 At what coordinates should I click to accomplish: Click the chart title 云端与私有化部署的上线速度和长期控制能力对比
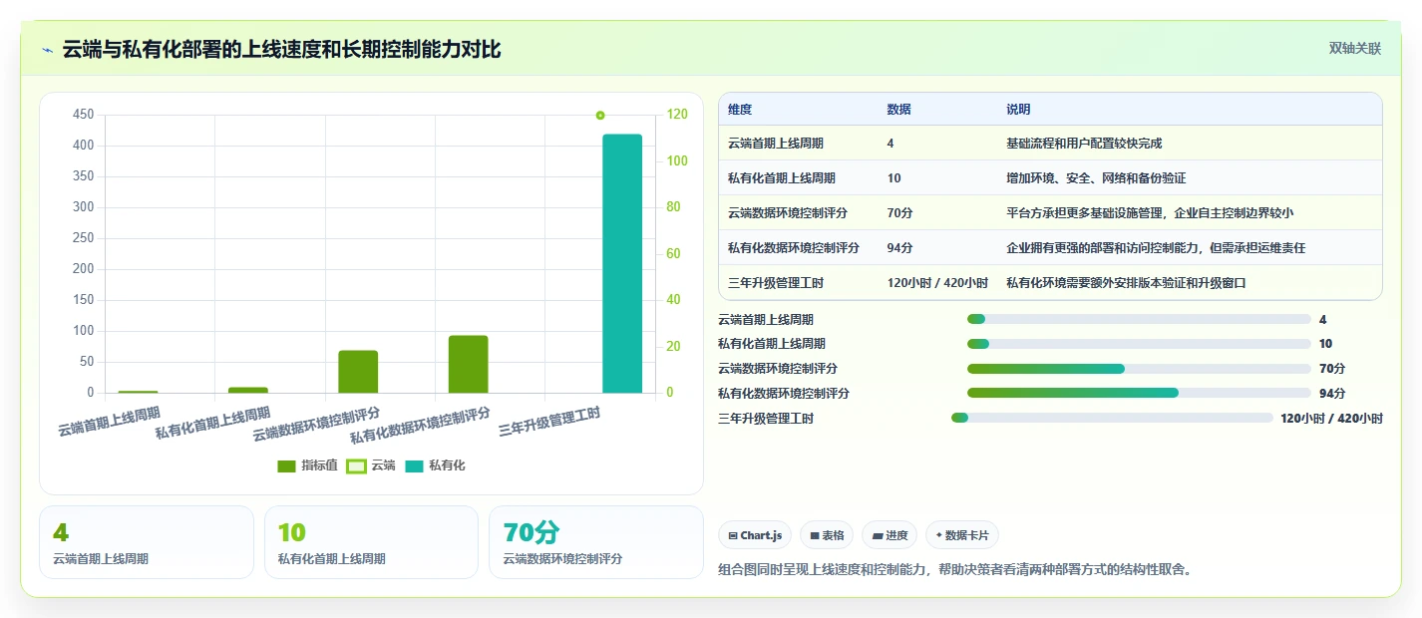coord(281,50)
